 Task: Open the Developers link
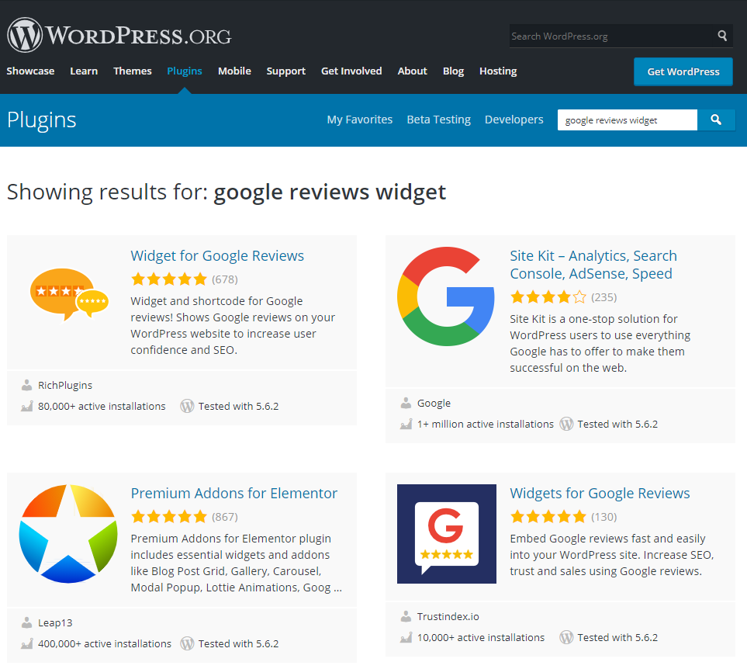point(514,120)
